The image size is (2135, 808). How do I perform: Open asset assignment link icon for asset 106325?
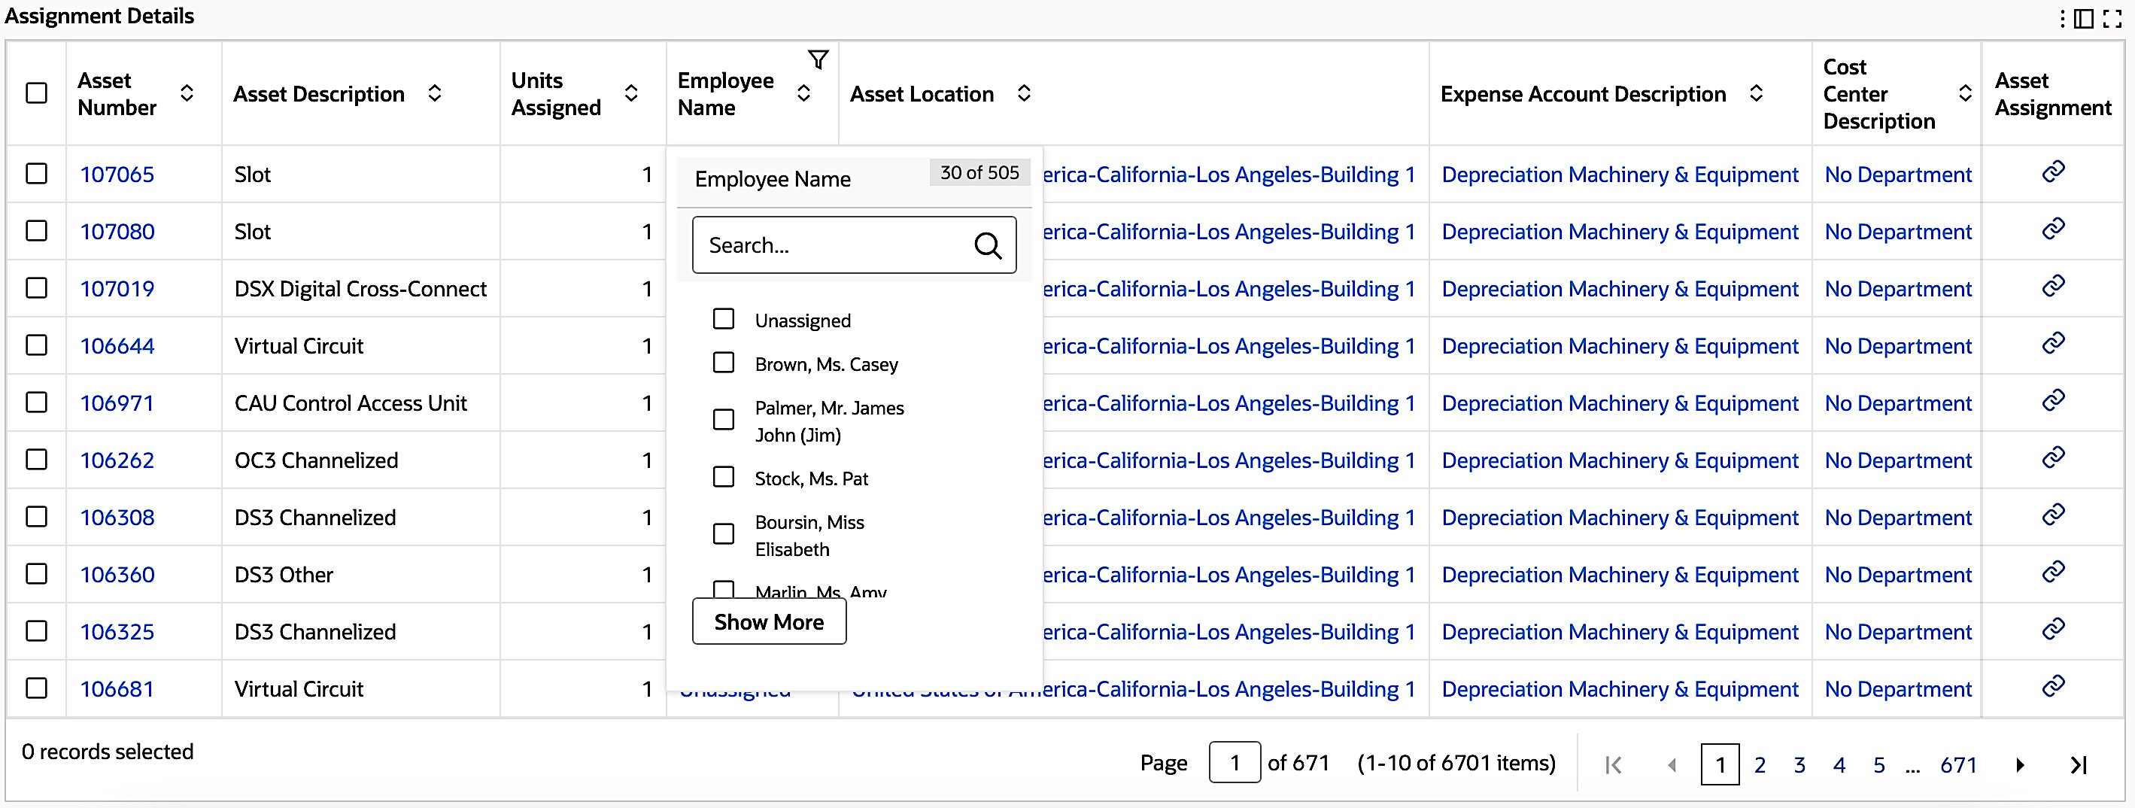2053,629
